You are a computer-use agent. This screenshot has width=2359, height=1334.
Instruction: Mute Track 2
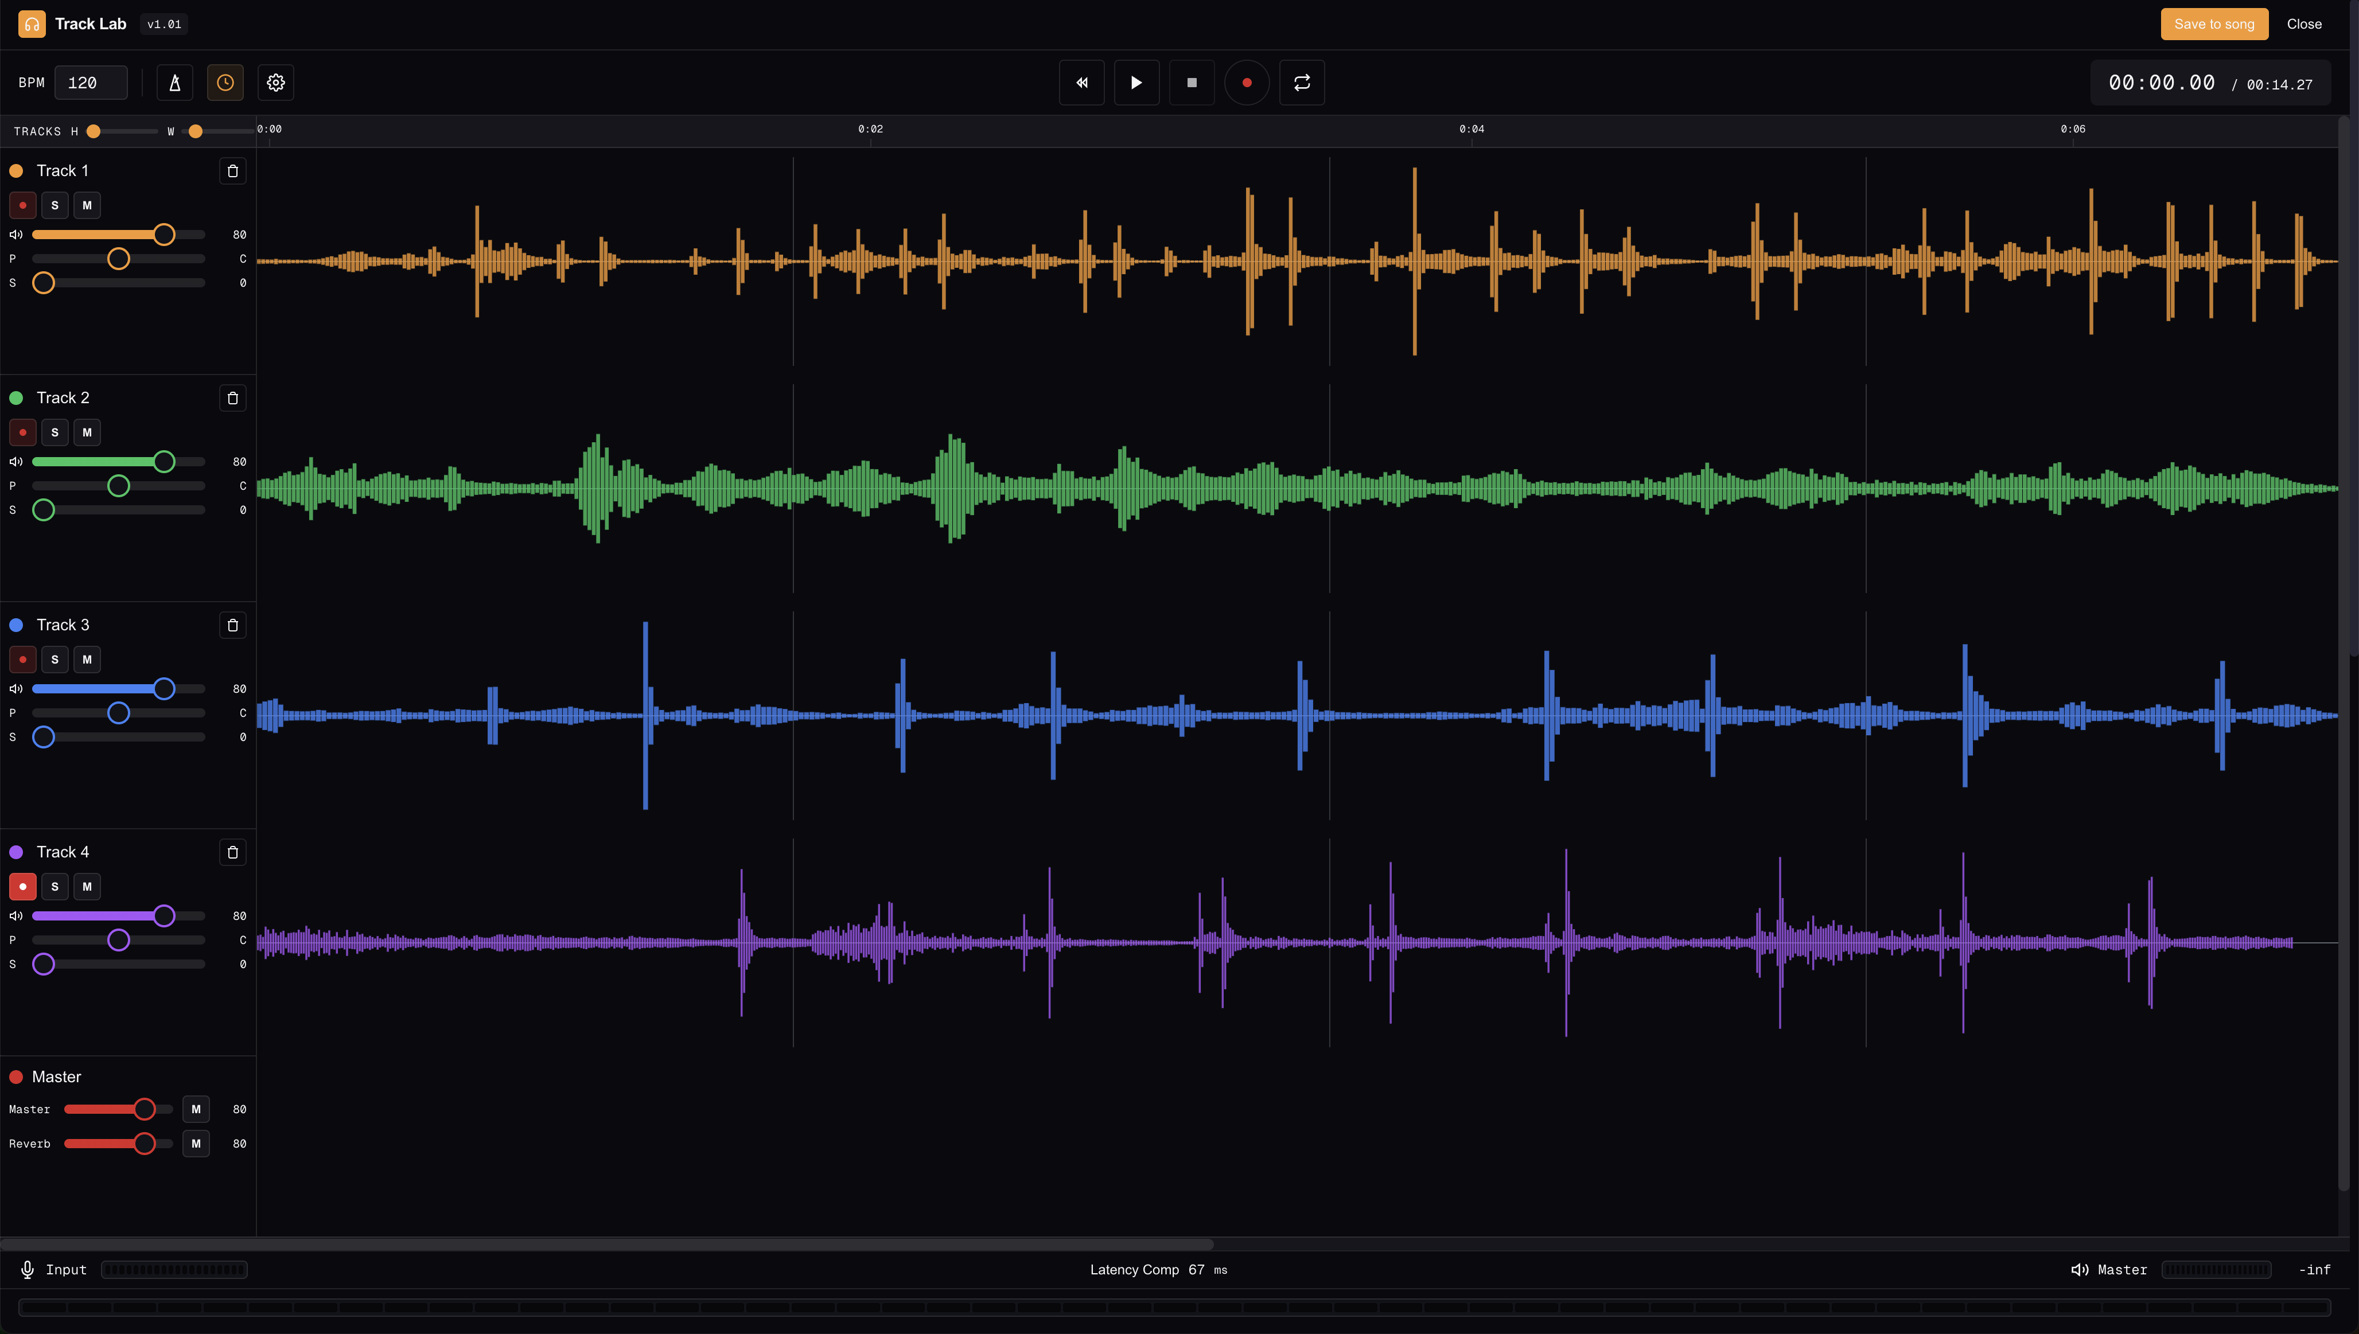(87, 432)
